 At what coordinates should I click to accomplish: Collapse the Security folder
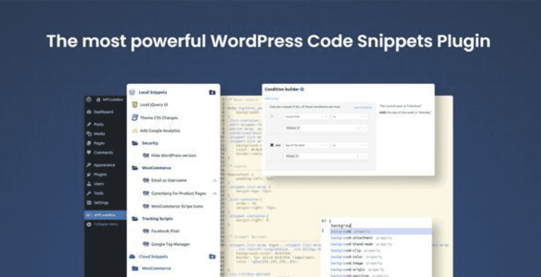point(135,143)
